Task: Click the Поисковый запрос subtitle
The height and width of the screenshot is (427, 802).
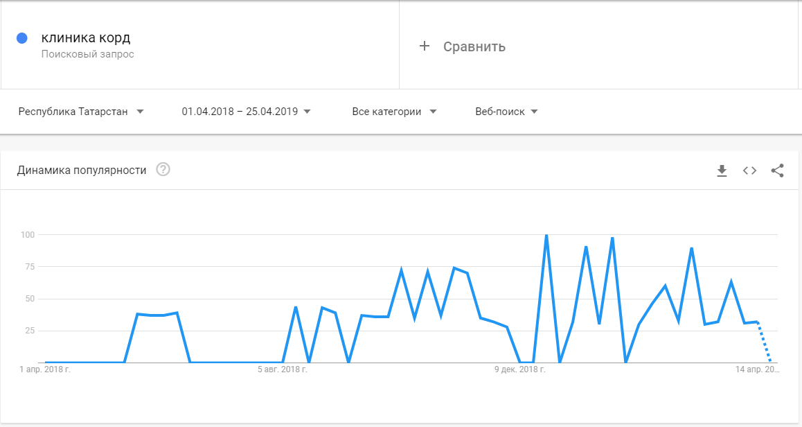Action: 87,54
